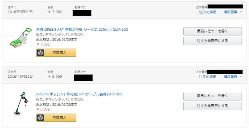Expand the 領収書等 chevron on the May 30 order
This screenshot has width=249, height=130.
coord(241,12)
